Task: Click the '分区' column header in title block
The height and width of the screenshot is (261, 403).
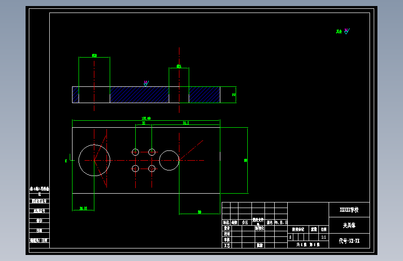Action: click(245, 222)
